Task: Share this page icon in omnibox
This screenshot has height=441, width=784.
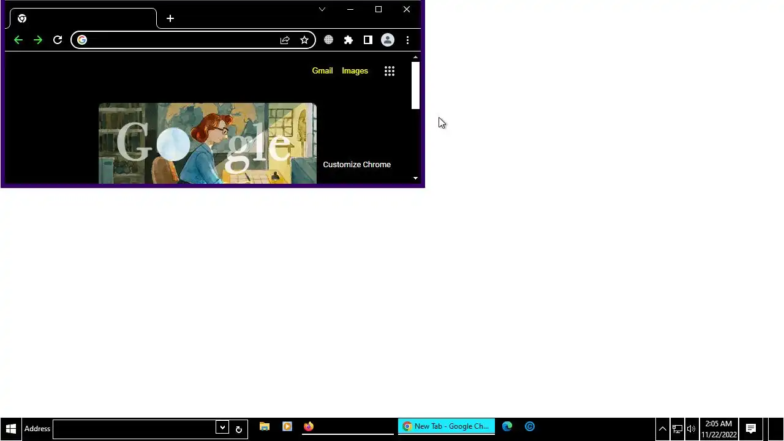Action: (x=285, y=40)
